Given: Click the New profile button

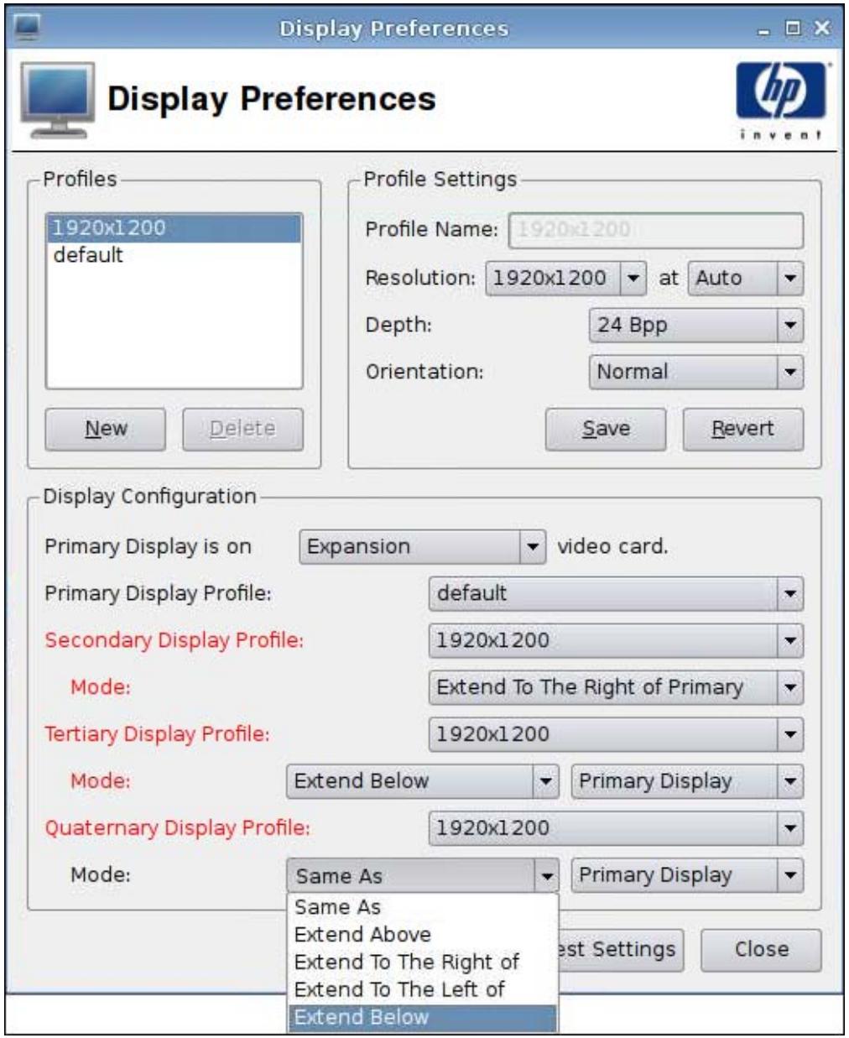Looking at the screenshot, I should coord(106,429).
